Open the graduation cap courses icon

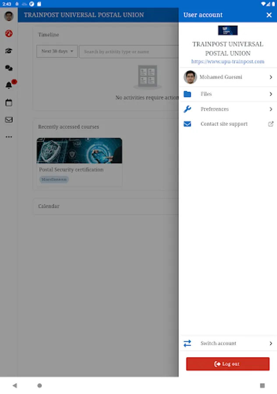(x=9, y=51)
